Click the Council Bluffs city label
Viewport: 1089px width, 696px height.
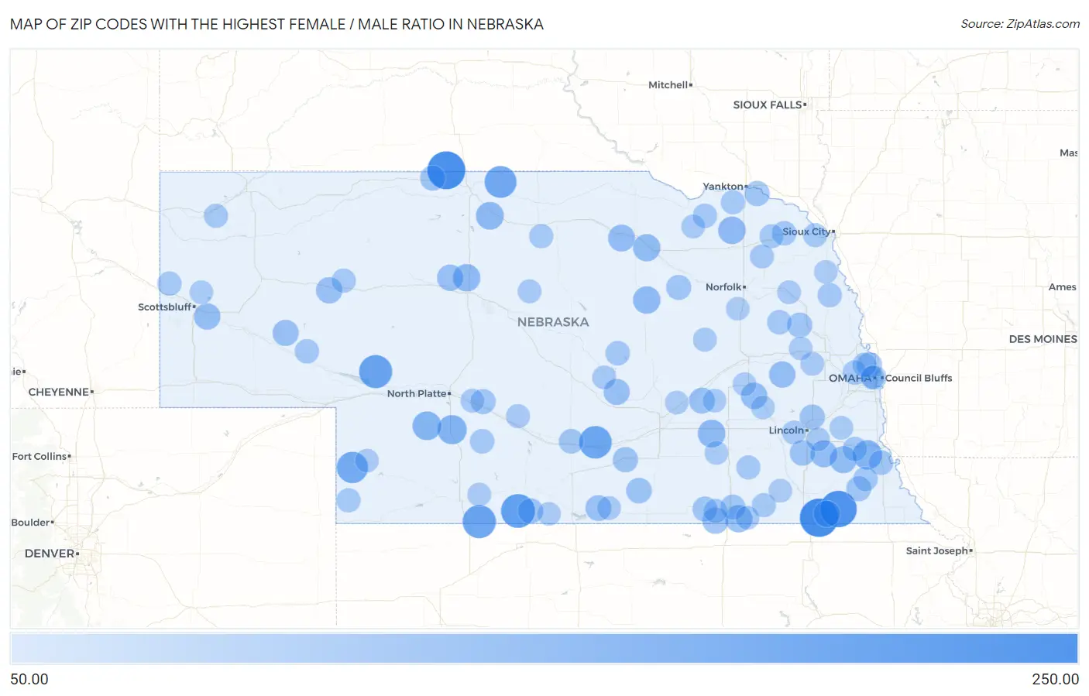click(x=919, y=378)
